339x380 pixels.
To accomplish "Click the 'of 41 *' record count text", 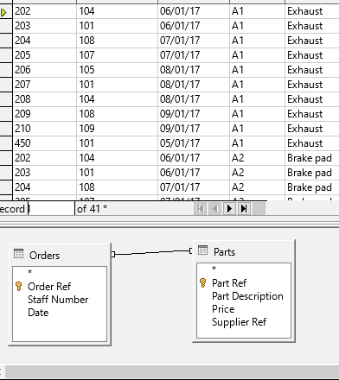I will 92,209.
